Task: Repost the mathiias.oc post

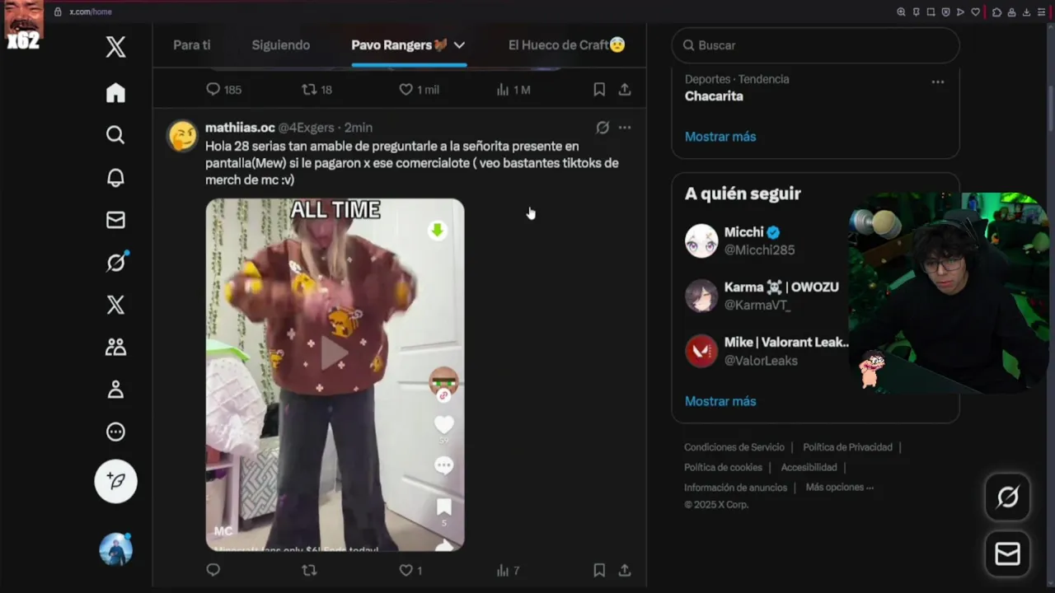Action: 309,570
